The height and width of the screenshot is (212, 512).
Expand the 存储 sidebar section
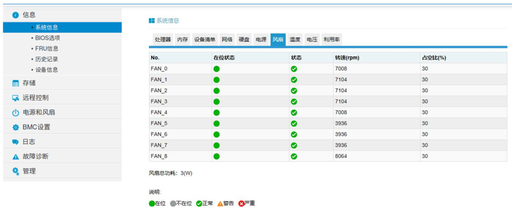pos(29,83)
